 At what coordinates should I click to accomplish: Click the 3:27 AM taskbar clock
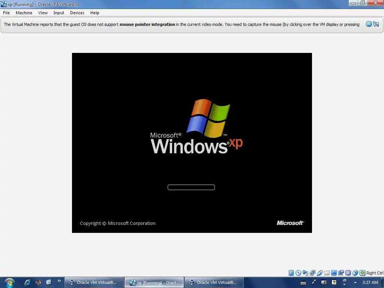(x=370, y=282)
